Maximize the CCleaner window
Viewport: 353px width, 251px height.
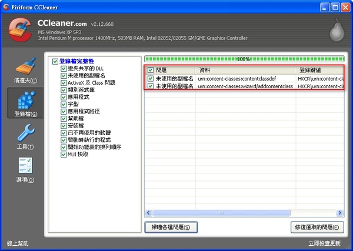pos(335,8)
